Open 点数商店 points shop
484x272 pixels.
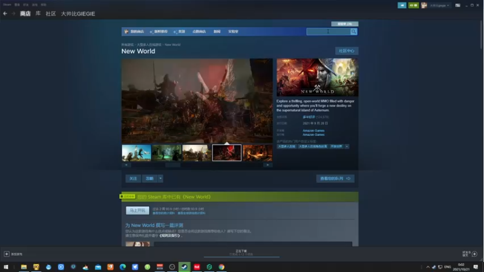coord(199,31)
